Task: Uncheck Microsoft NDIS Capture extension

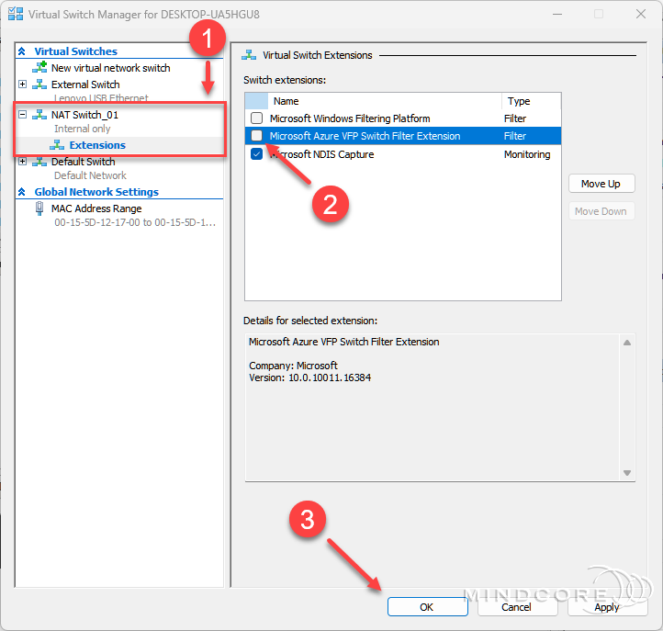Action: [256, 154]
